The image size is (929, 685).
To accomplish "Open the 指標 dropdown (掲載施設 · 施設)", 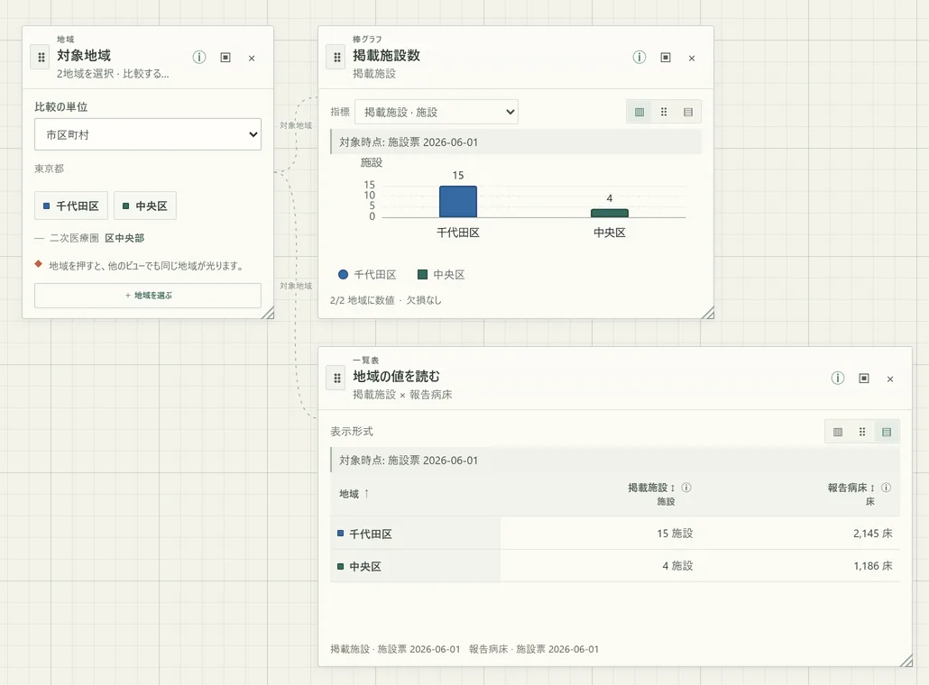I will point(437,112).
